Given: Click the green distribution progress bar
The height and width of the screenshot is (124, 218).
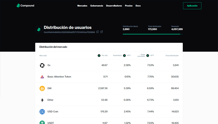Looking at the screenshot, I should (153, 34).
